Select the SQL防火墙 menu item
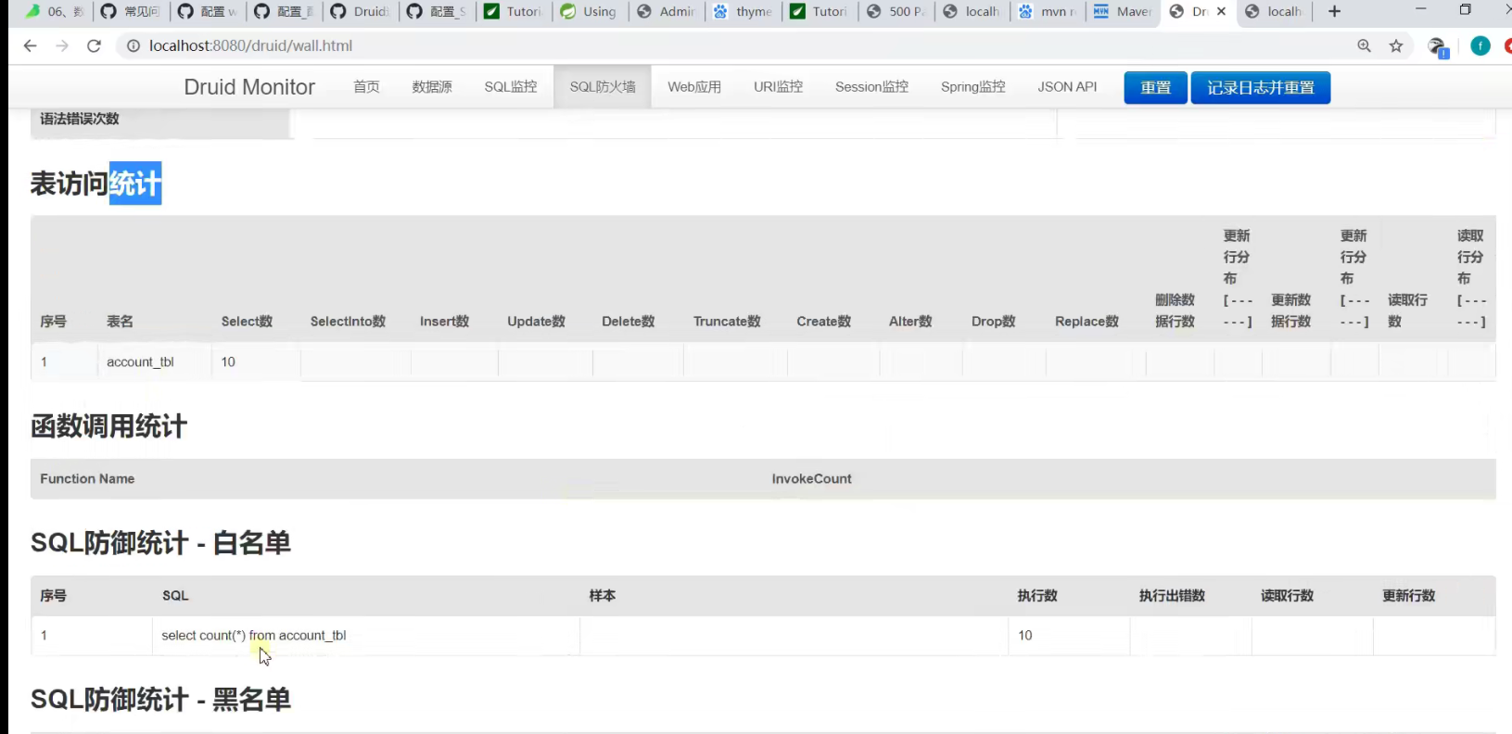This screenshot has width=1512, height=734. (x=603, y=87)
